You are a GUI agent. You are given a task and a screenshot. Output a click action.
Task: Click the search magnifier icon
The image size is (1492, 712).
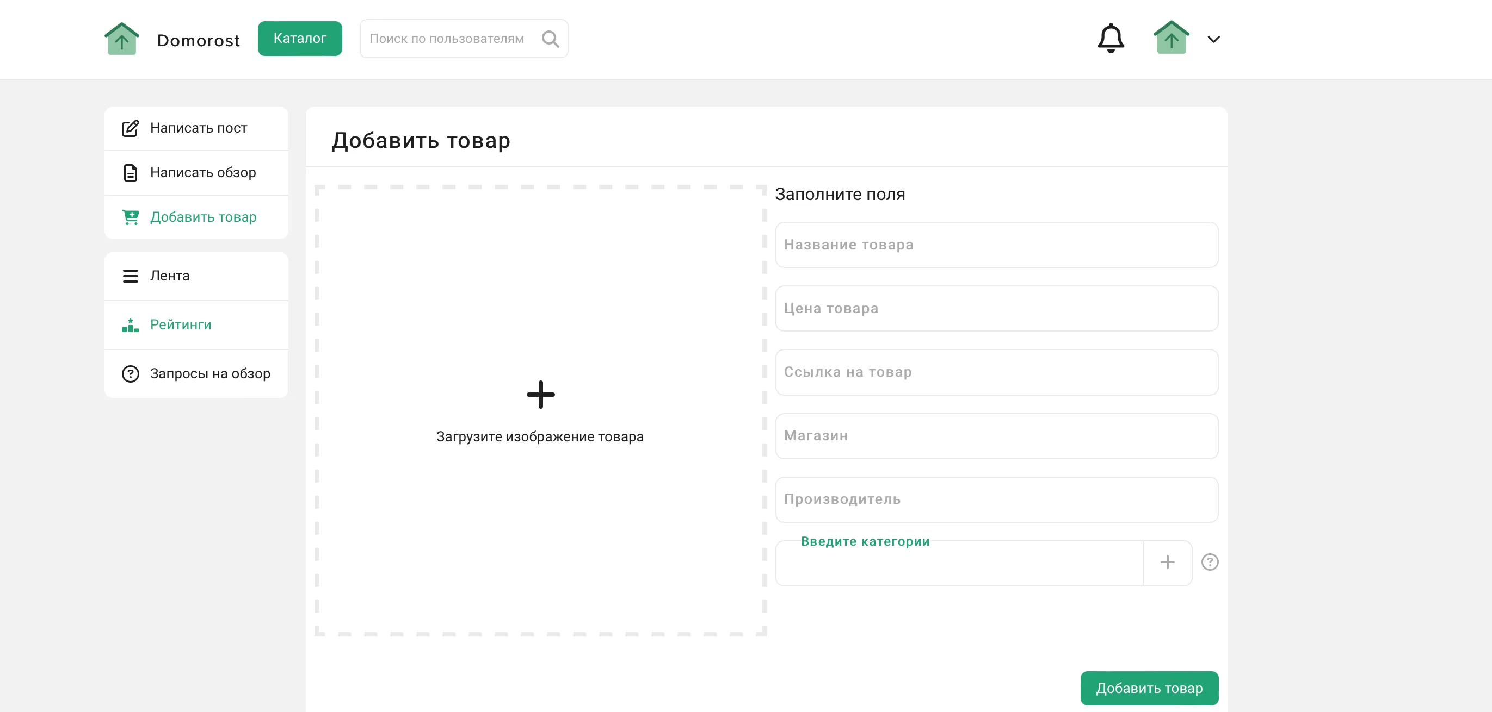[x=550, y=39]
